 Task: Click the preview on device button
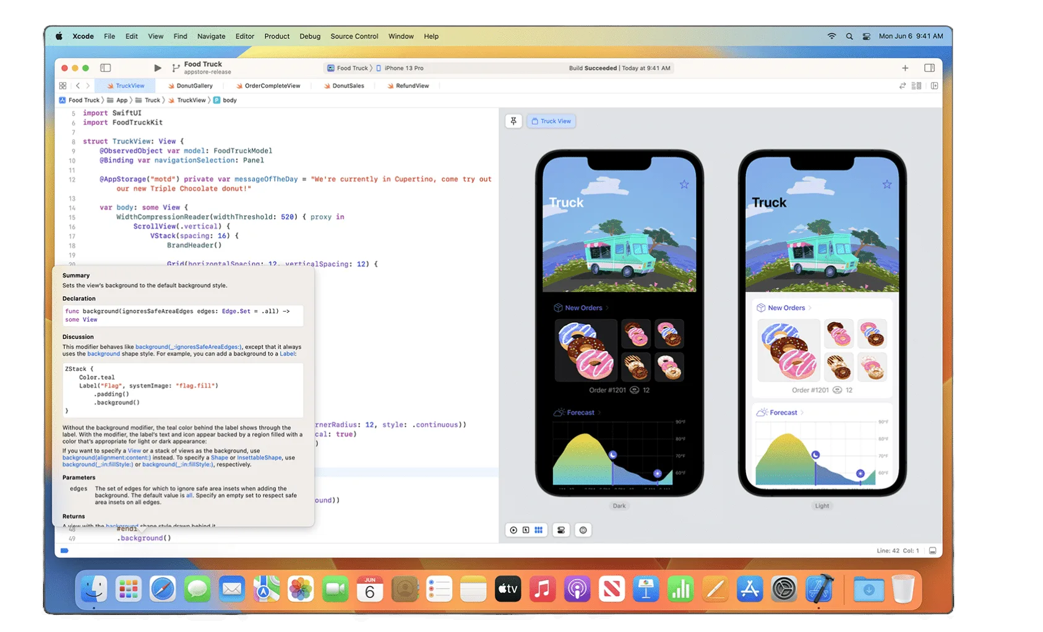pyautogui.click(x=583, y=530)
